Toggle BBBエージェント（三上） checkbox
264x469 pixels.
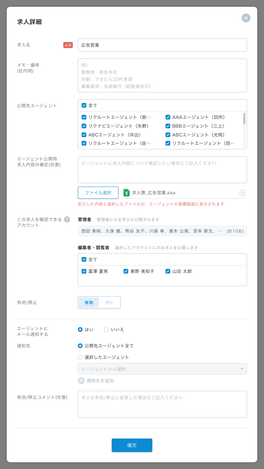(x=168, y=126)
